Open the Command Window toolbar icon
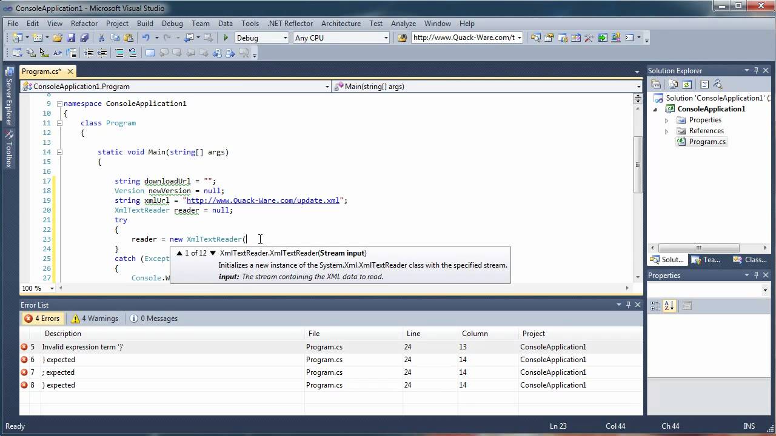Image resolution: width=776 pixels, height=436 pixels. click(629, 38)
